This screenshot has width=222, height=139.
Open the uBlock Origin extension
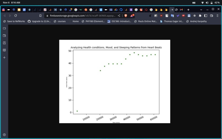[x=161, y=16]
